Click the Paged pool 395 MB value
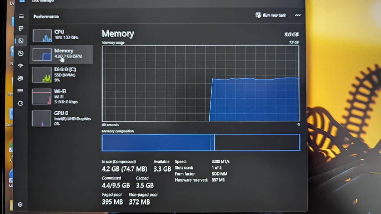381x214 pixels. (x=112, y=202)
